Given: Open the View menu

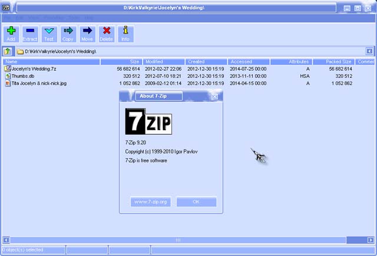Looking at the screenshot, I should (x=34, y=18).
